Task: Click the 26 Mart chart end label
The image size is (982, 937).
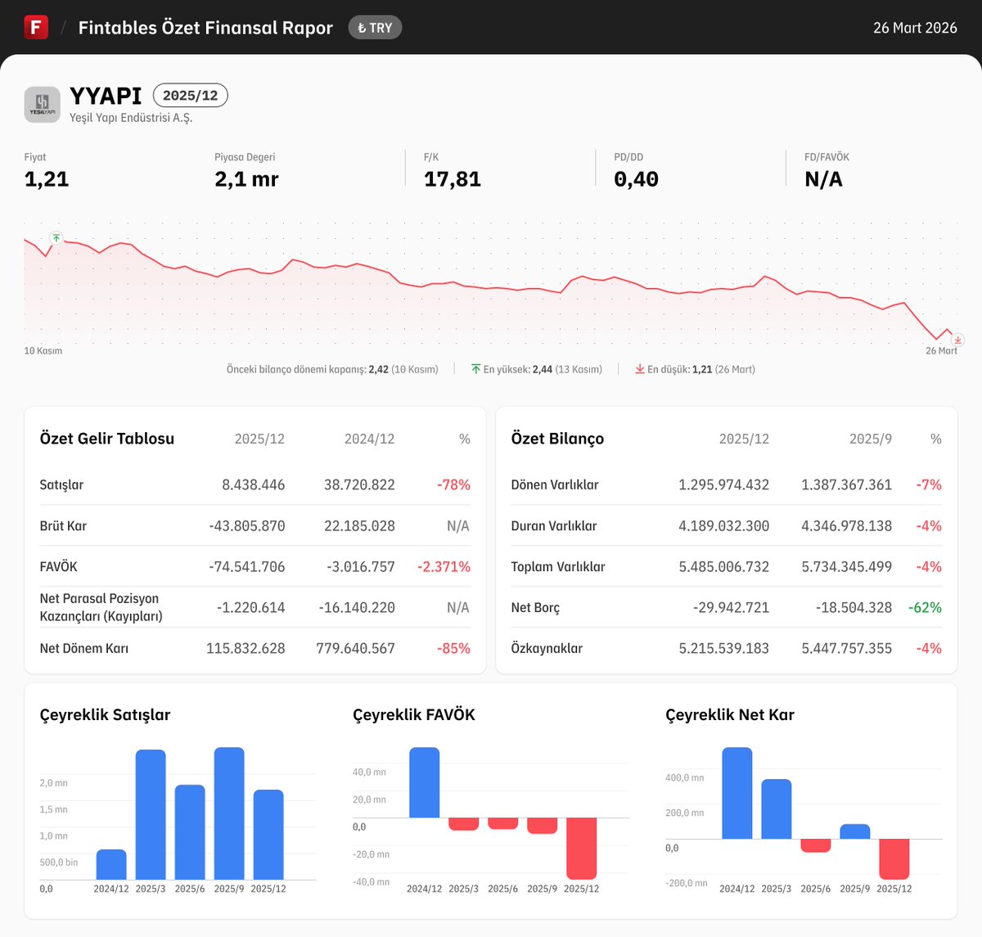Action: tap(941, 350)
